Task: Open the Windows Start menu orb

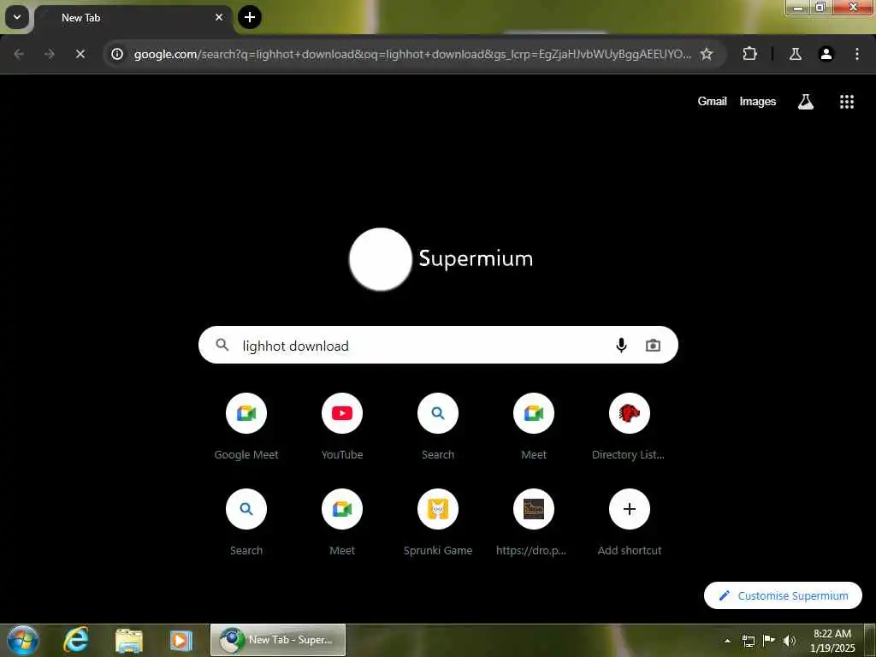Action: [x=22, y=640]
